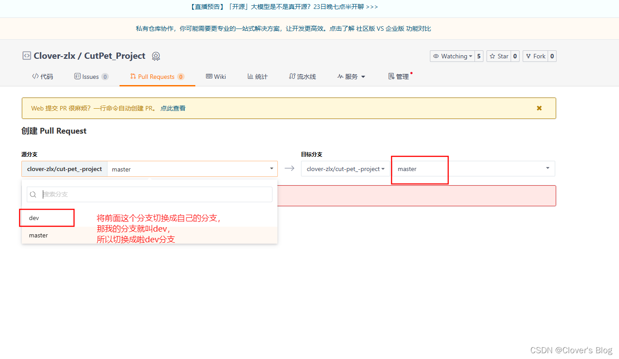Click the 搜索分支 search field
Screen dimensions: 619x359
[149, 195]
